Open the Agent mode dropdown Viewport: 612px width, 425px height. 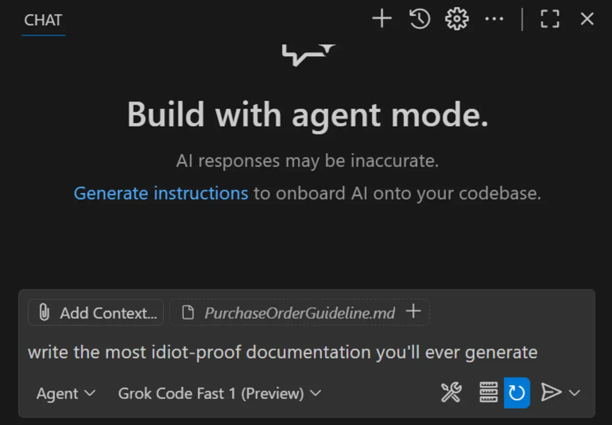[x=66, y=393]
